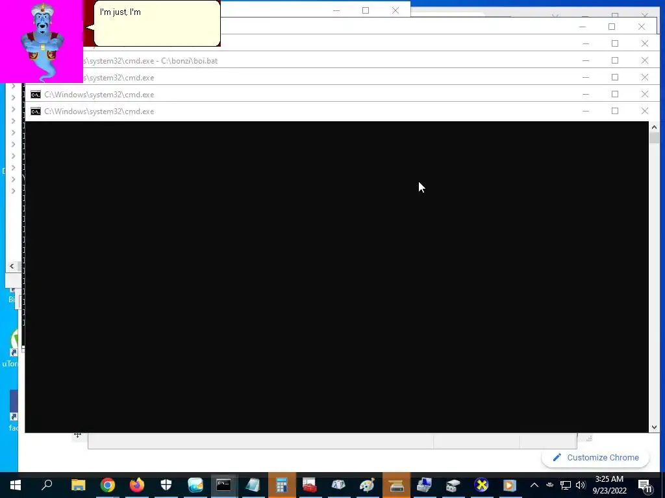Maximize the cmd.exe boi.bat window
665x498 pixels.
[615, 60]
